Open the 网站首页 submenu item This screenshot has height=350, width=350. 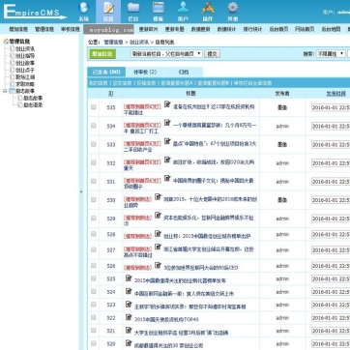click(305, 29)
